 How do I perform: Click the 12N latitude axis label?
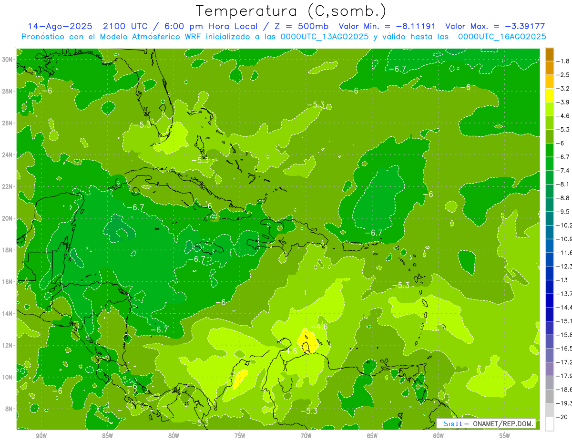(x=7, y=345)
